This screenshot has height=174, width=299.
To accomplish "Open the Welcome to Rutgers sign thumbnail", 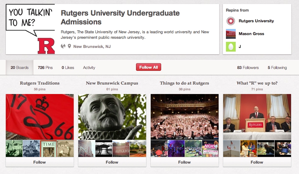I will point(121,148).
